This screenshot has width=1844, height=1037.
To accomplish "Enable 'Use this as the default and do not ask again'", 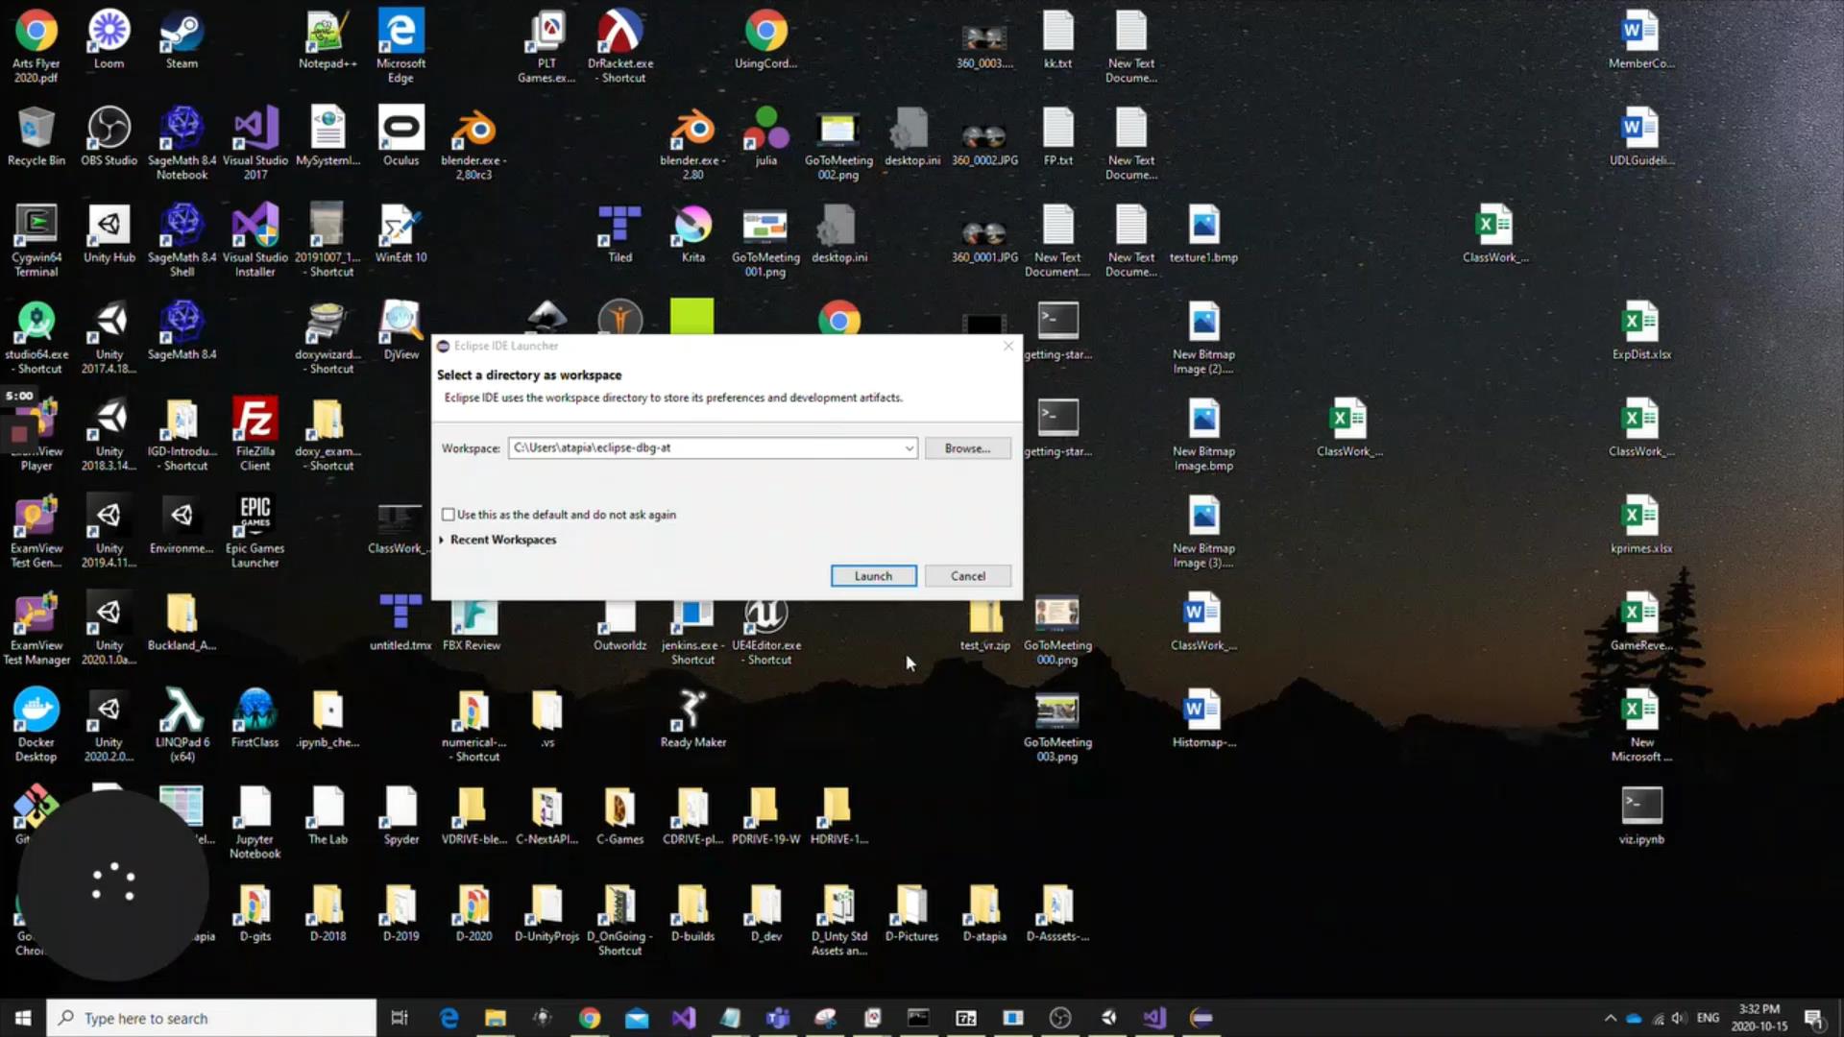I will (x=449, y=514).
